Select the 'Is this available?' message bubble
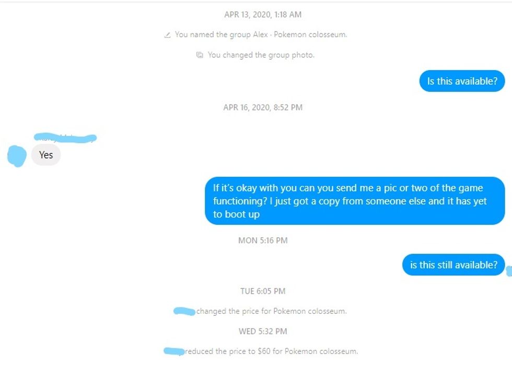 [462, 81]
